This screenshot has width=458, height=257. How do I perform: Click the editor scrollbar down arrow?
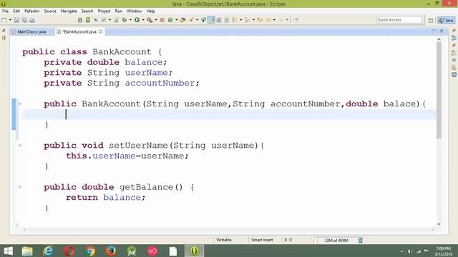click(x=439, y=224)
